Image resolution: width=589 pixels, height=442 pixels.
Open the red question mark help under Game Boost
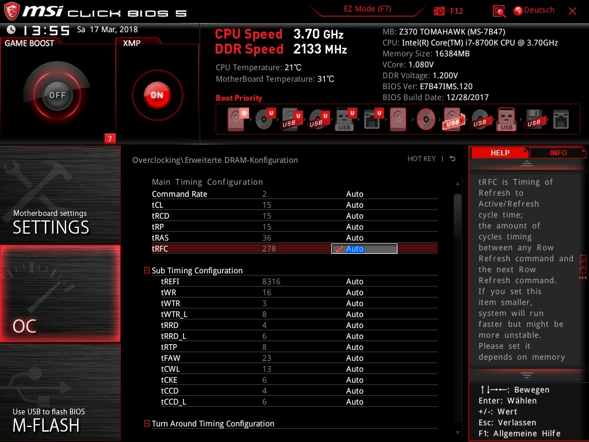click(110, 139)
